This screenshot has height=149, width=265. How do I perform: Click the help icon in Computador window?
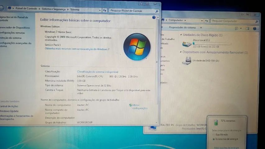pos(255,29)
